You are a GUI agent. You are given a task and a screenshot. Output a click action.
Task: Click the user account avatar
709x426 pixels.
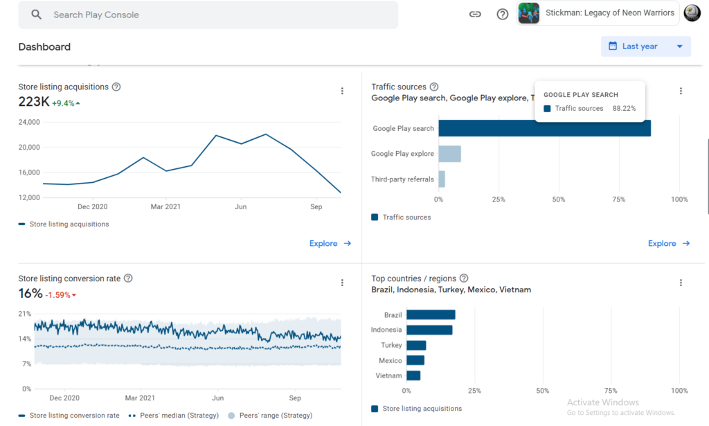(x=692, y=13)
